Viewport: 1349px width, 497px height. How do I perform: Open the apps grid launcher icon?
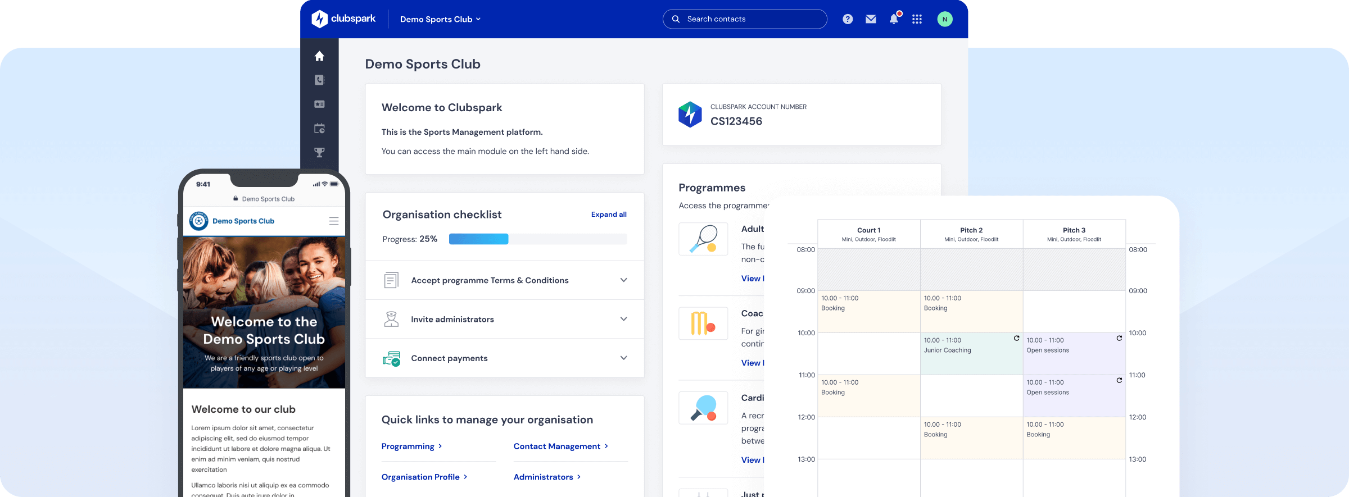(917, 19)
